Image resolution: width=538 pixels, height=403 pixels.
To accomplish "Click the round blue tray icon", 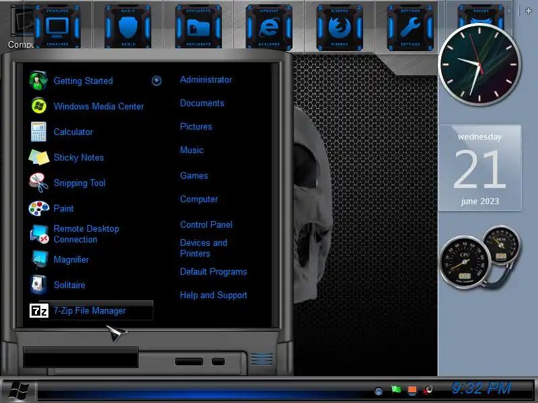I will [379, 391].
